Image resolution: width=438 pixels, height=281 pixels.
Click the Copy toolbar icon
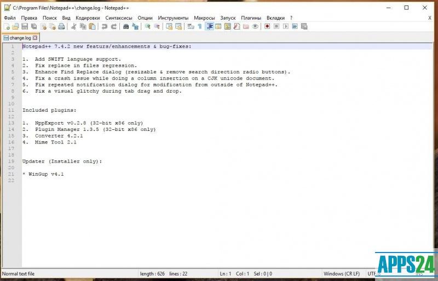pos(83,26)
